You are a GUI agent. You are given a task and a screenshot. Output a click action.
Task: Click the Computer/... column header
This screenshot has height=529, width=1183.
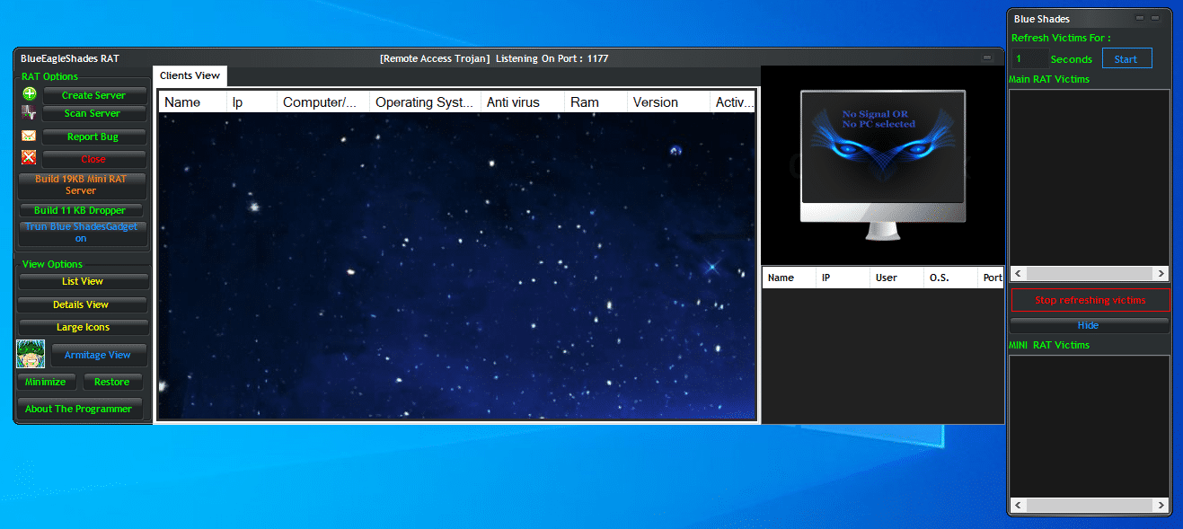click(322, 102)
